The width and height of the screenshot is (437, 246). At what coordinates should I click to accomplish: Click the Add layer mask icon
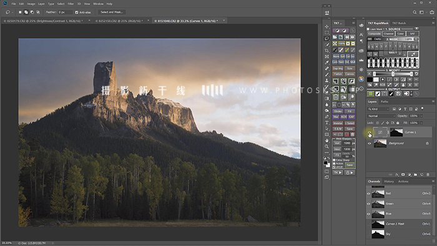click(403, 175)
